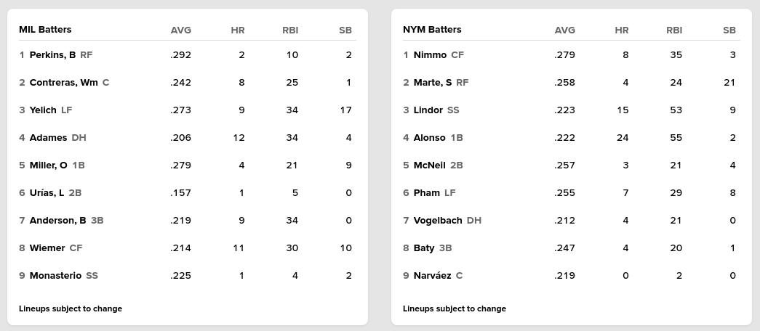Open Monasterio player link
The image size is (760, 331).
[x=55, y=276]
